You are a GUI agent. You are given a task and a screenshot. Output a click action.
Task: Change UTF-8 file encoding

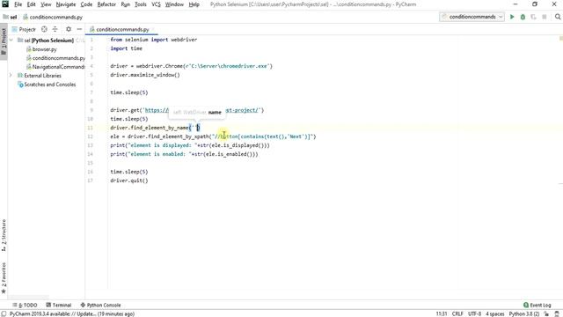pyautogui.click(x=474, y=313)
